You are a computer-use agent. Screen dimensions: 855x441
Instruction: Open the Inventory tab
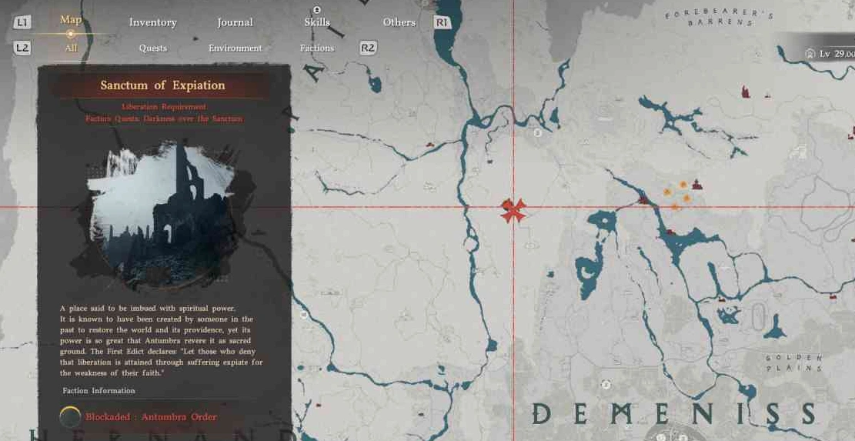pos(152,22)
